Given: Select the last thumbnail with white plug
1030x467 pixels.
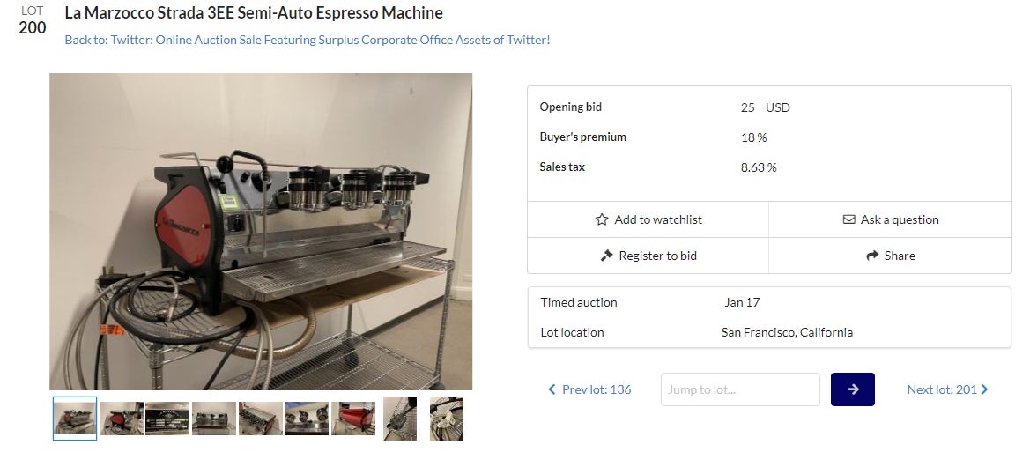Looking at the screenshot, I should coord(446,419).
